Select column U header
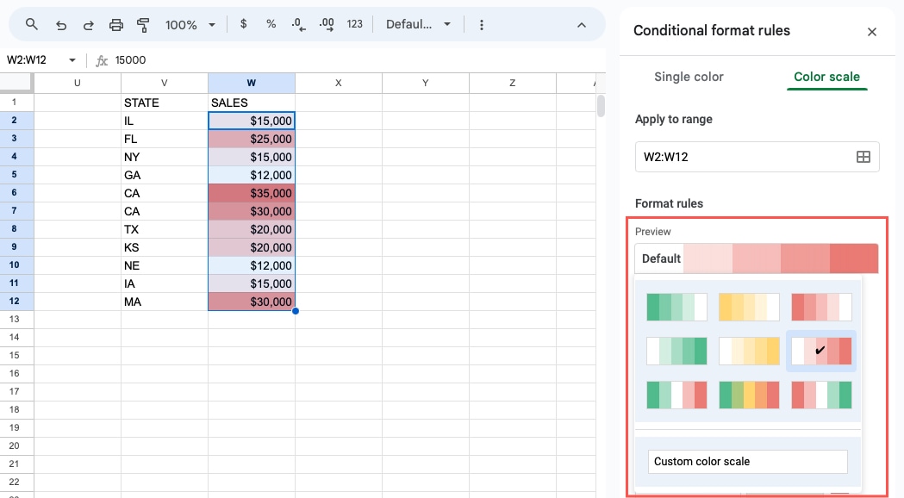Viewport: 904px width, 498px height. coord(78,83)
